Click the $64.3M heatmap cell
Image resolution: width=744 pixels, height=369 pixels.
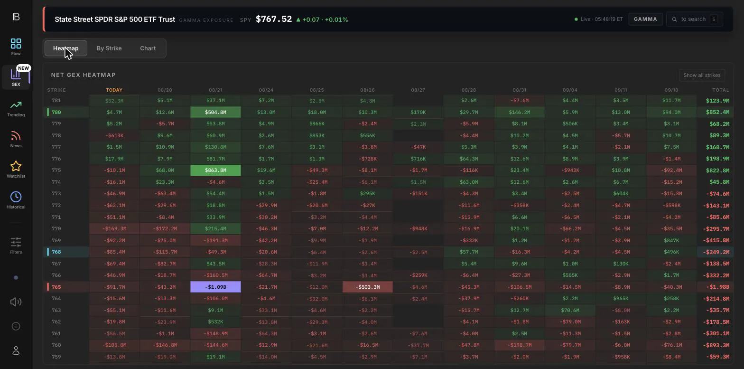(468, 159)
